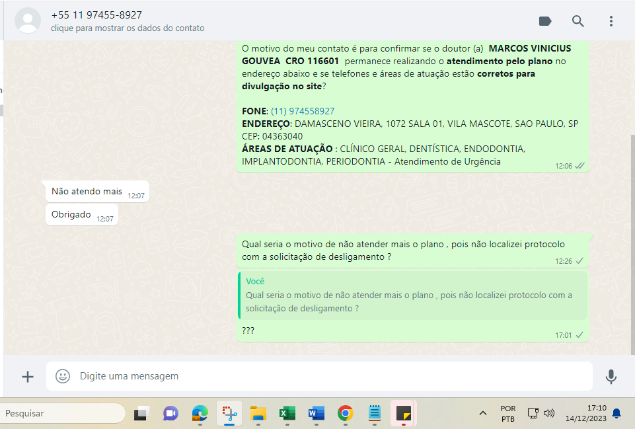Image resolution: width=635 pixels, height=429 pixels.
Task: Open volume control tray icon
Action: click(548, 413)
